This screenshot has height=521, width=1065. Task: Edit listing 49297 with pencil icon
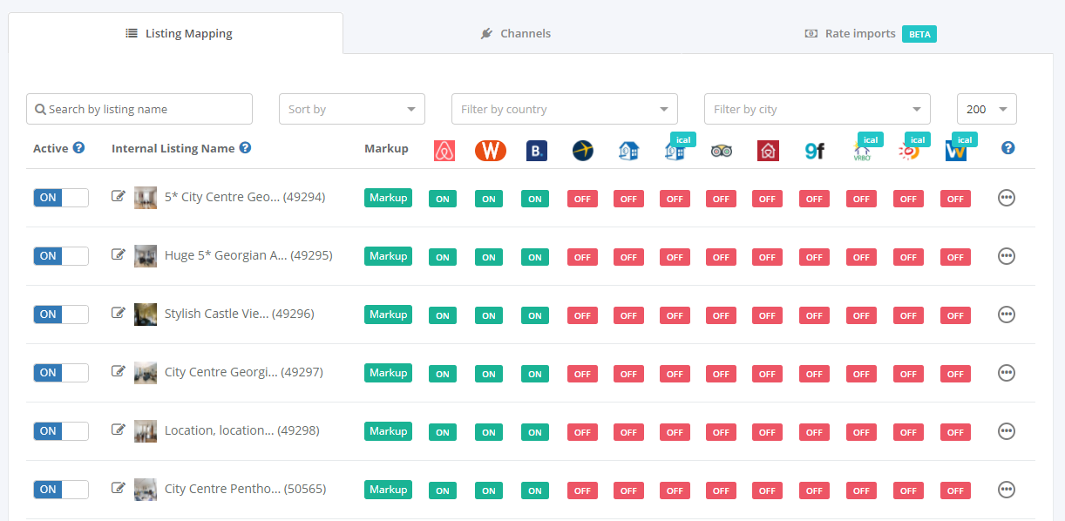[119, 372]
